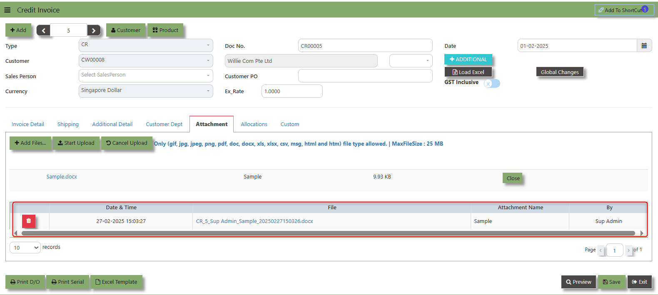The width and height of the screenshot is (658, 295).
Task: Click the Add To ShortCut rocket button
Action: (624, 10)
